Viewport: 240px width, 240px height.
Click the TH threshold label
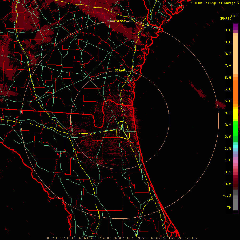click(x=229, y=208)
